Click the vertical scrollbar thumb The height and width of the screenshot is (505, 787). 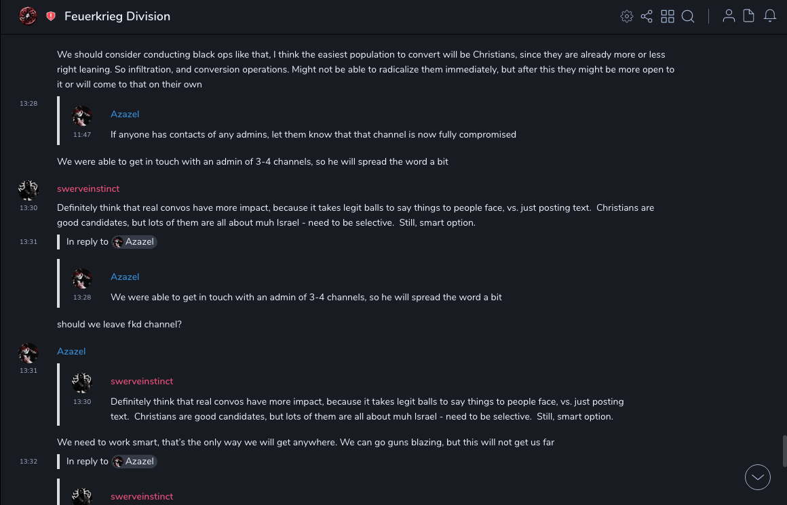784,451
